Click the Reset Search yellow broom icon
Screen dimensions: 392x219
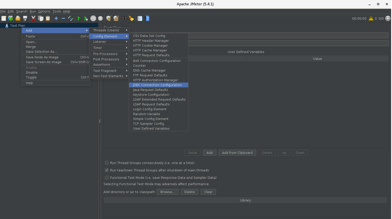131,18
